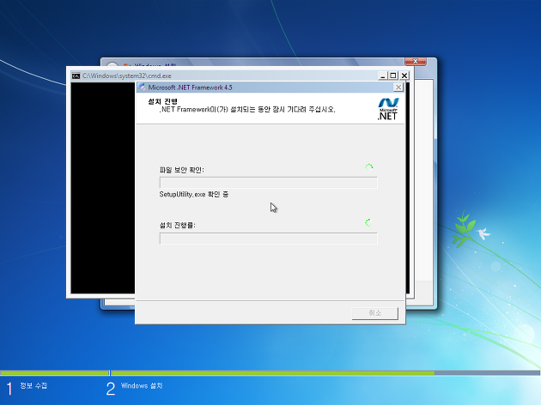
Task: Click the '파일 보안 확인:' label
Action: coord(181,170)
